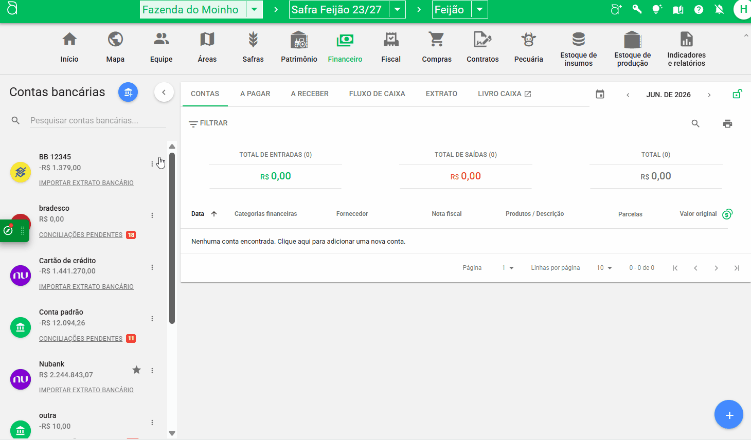Click the print icon
This screenshot has height=440, width=751.
[x=727, y=123]
